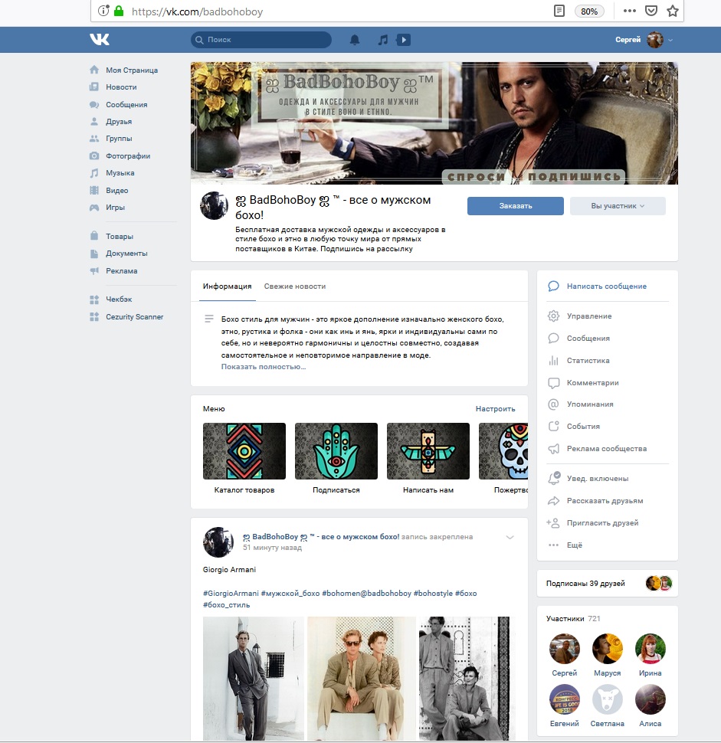Image resolution: width=721 pixels, height=743 pixels.
Task: Open the 80% zoom level indicator
Action: (588, 11)
